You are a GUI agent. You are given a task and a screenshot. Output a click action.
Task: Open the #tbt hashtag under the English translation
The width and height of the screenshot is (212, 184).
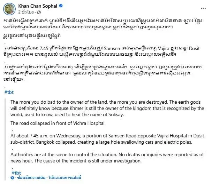click(16, 173)
